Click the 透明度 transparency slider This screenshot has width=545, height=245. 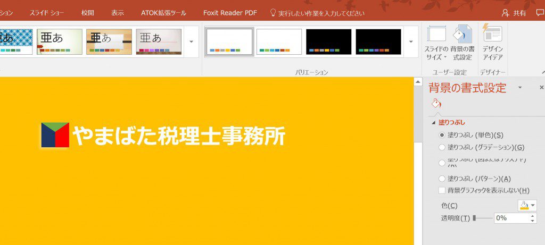[x=483, y=218]
